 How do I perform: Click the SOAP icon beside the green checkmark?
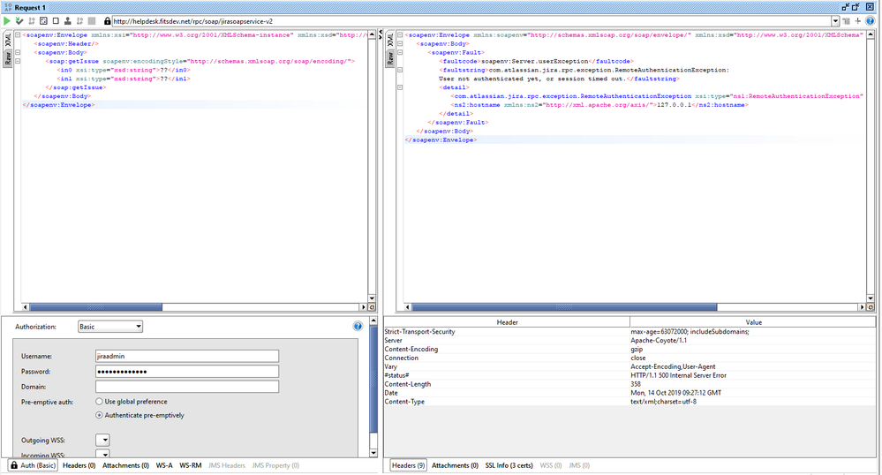coord(32,21)
